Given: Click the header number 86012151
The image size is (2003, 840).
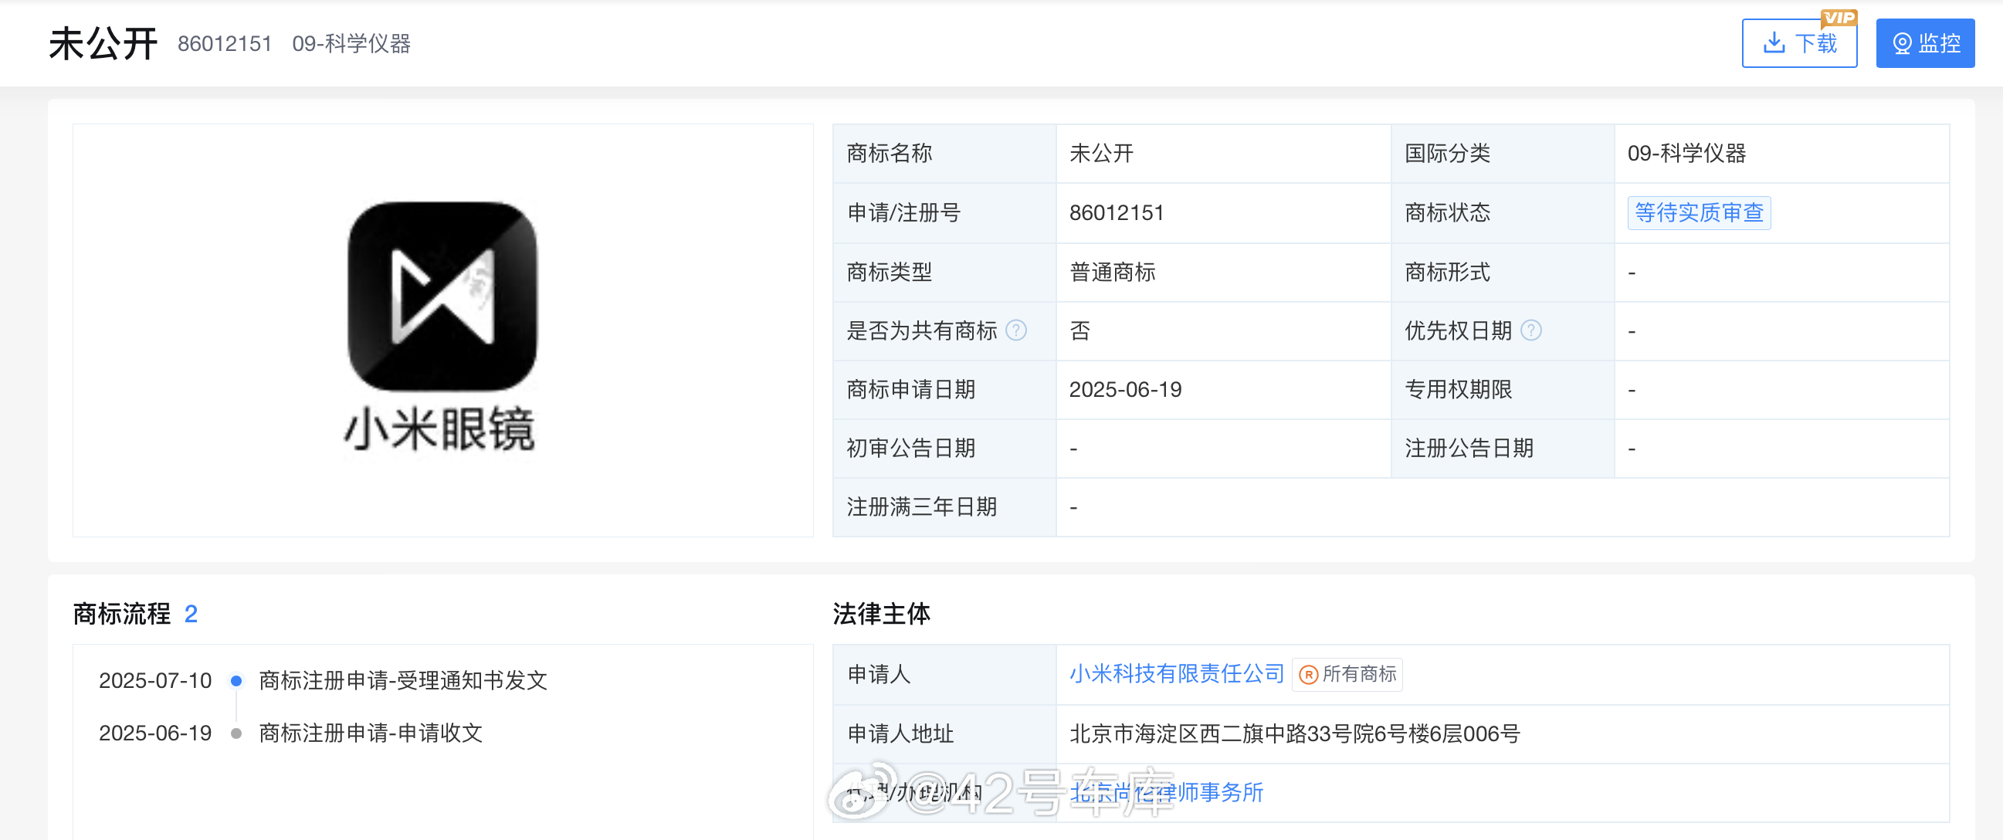Looking at the screenshot, I should point(225,43).
